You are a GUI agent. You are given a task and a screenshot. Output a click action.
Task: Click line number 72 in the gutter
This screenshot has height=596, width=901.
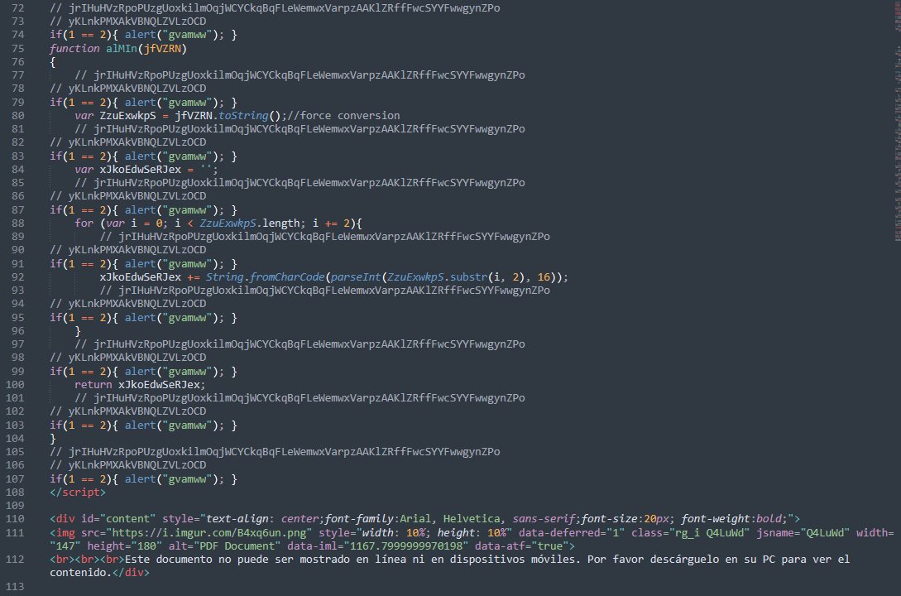pos(18,8)
